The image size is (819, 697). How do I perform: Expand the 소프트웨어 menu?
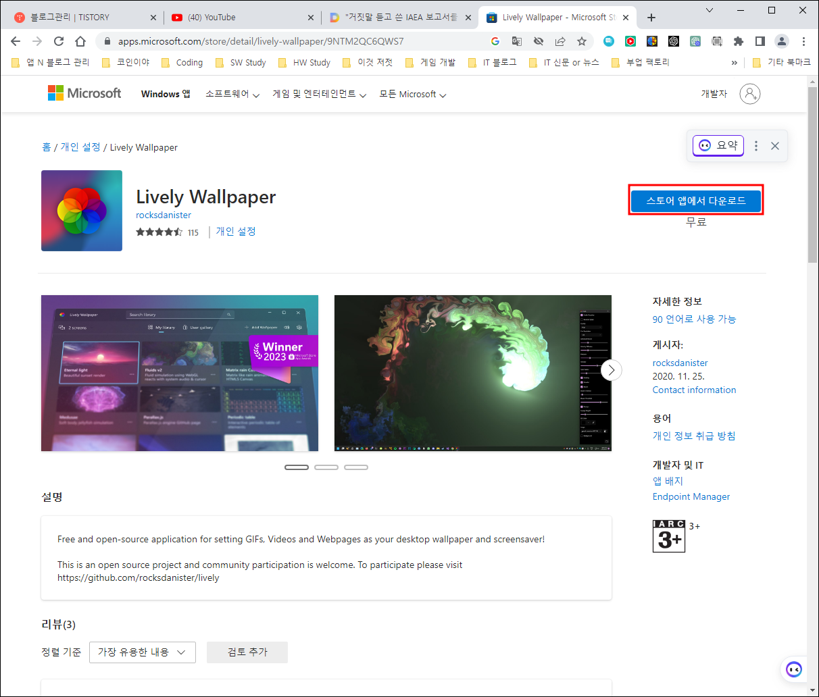click(232, 94)
